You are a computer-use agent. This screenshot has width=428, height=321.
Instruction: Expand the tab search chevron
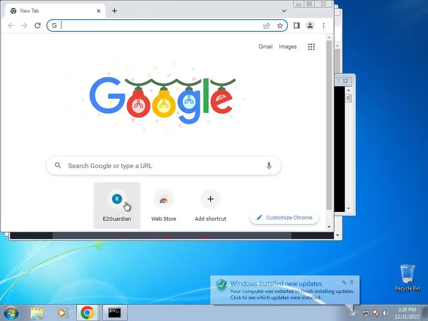(x=284, y=11)
